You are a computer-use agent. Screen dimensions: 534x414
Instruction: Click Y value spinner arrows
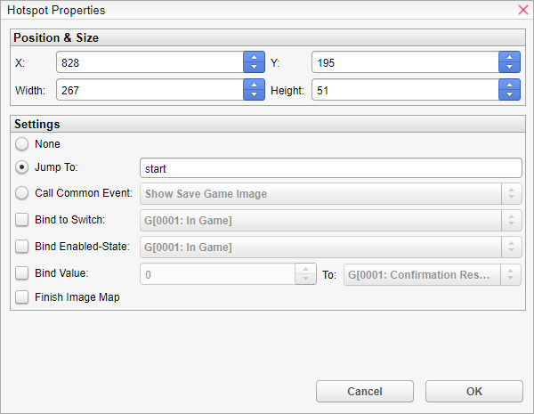[x=509, y=62]
